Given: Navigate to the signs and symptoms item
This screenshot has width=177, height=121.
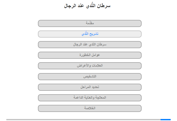Looking at the screenshot, I should (90, 66).
